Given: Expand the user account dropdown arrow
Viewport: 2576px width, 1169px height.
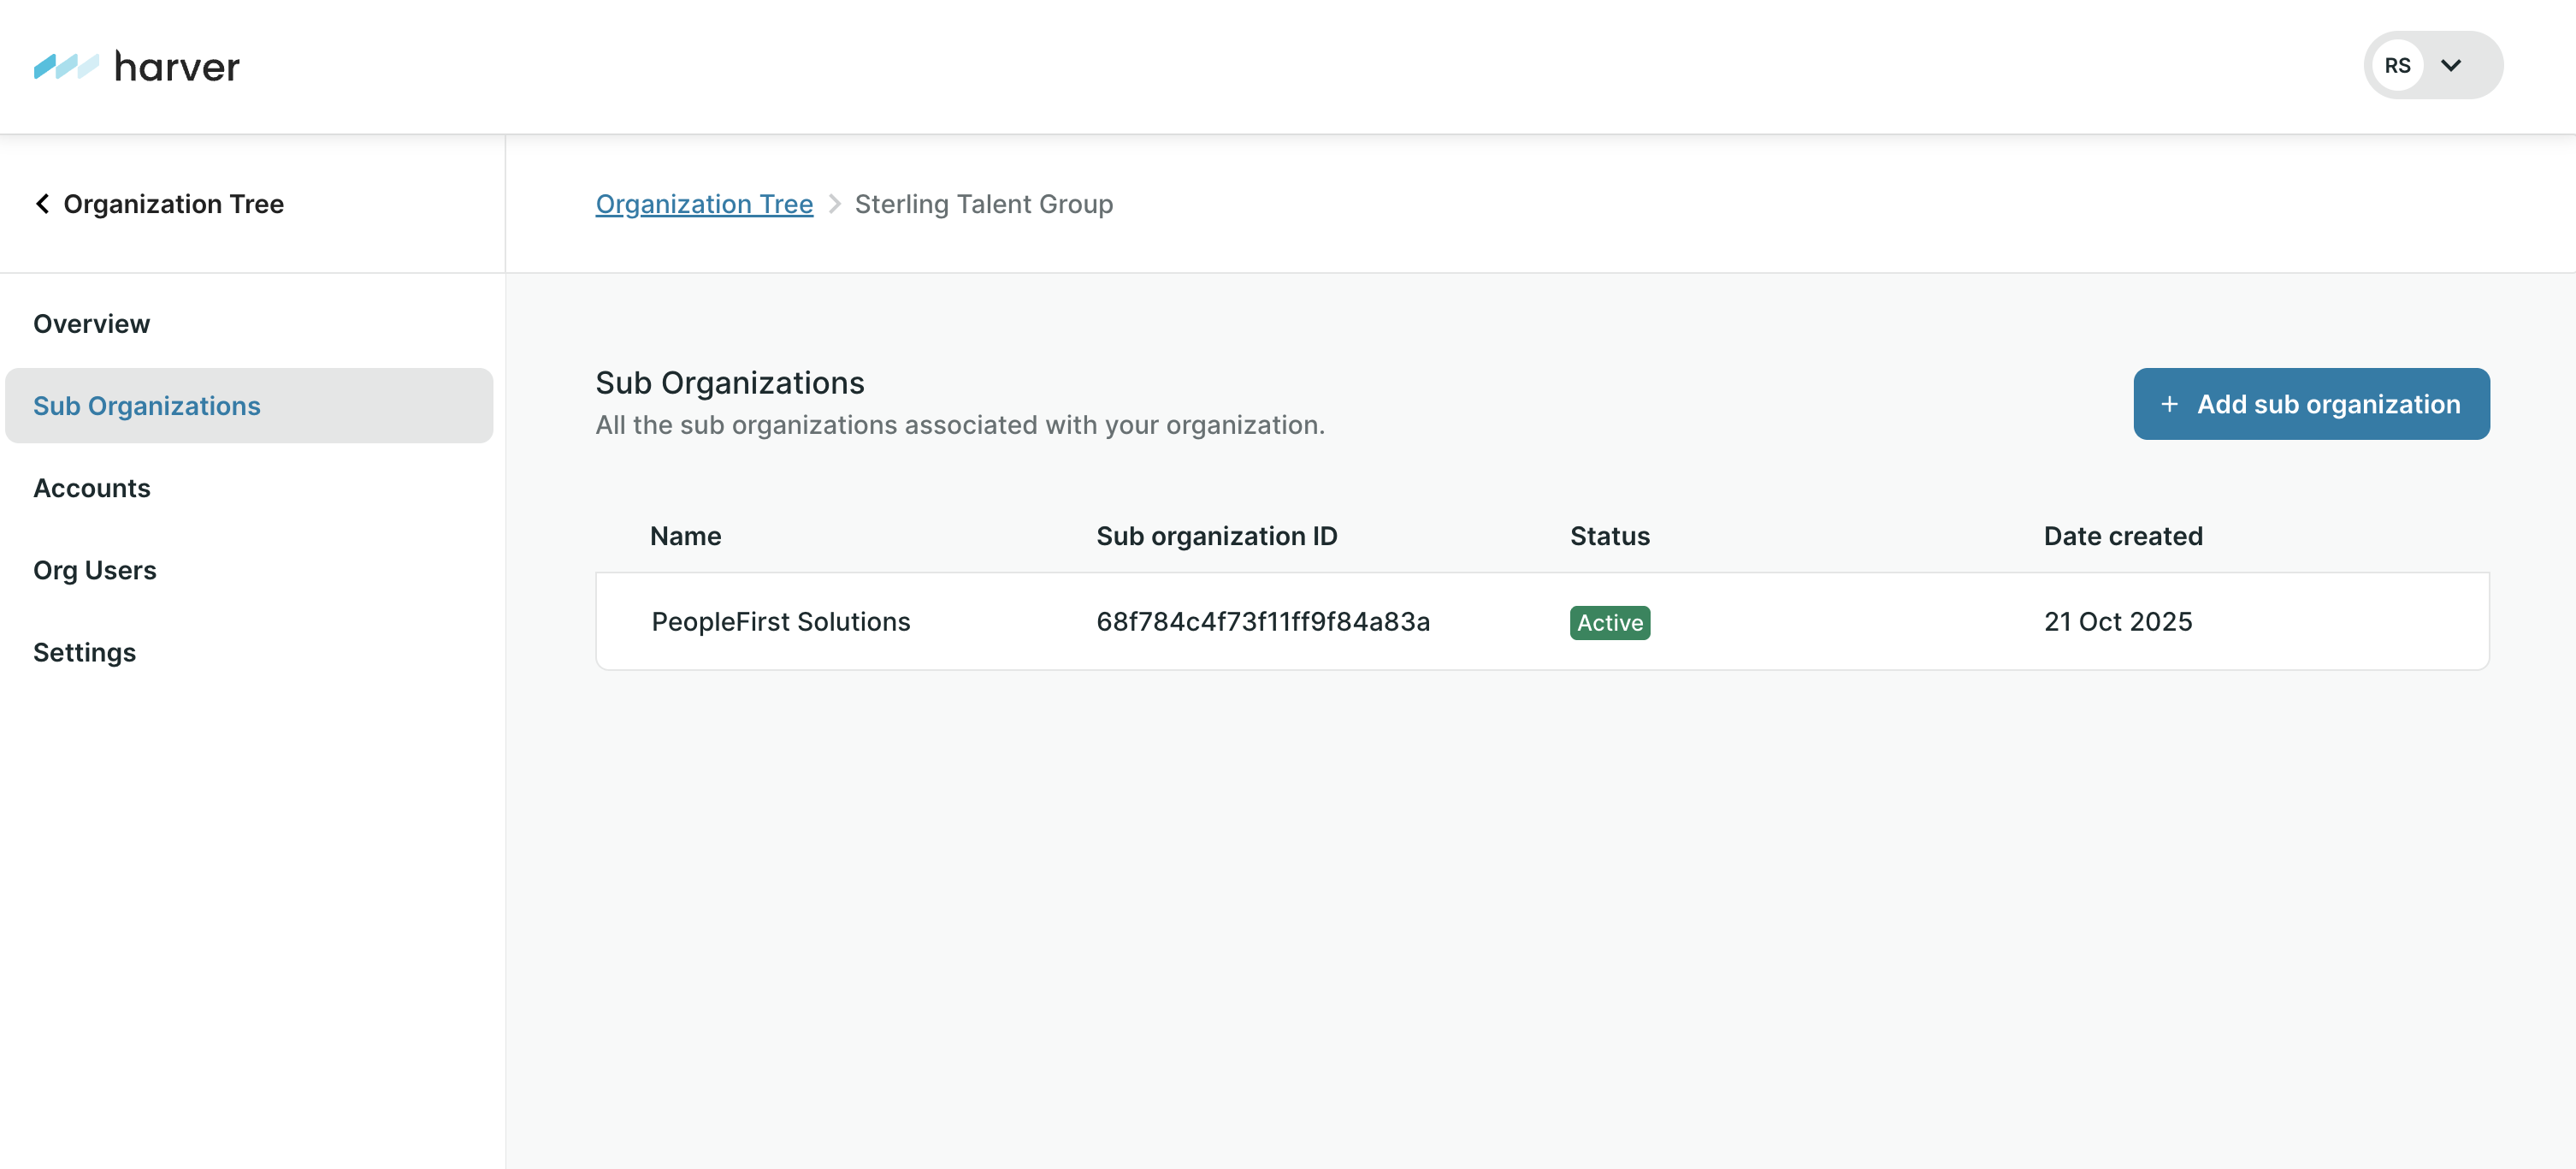Looking at the screenshot, I should click(x=2451, y=66).
